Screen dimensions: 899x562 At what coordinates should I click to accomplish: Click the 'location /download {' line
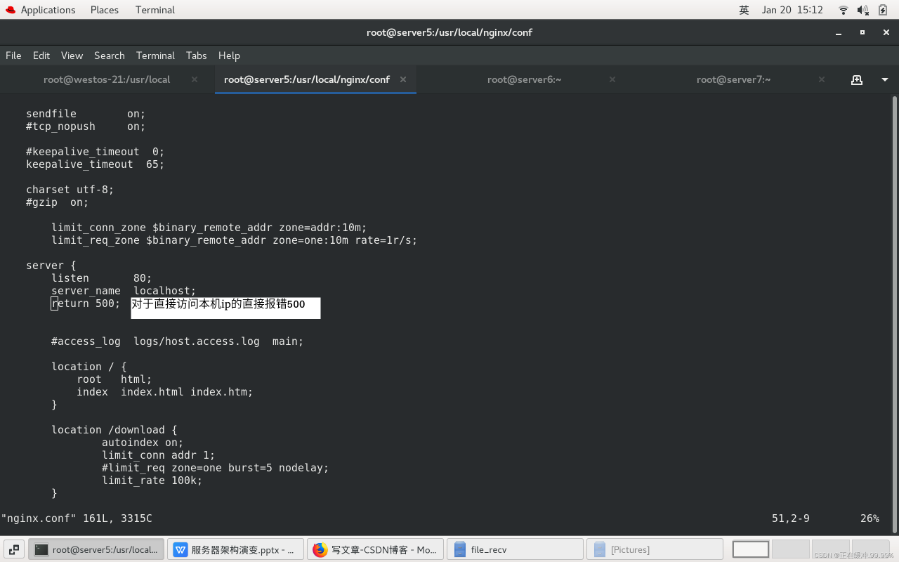tap(114, 430)
